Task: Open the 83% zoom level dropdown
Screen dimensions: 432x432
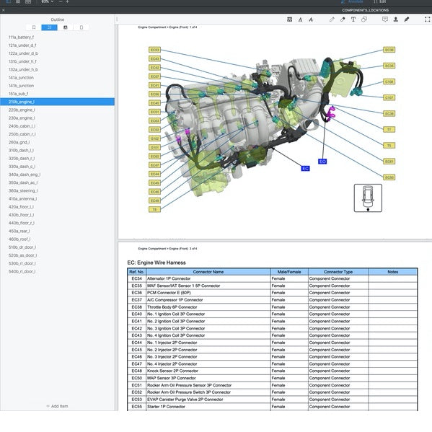Action: (48, 1)
